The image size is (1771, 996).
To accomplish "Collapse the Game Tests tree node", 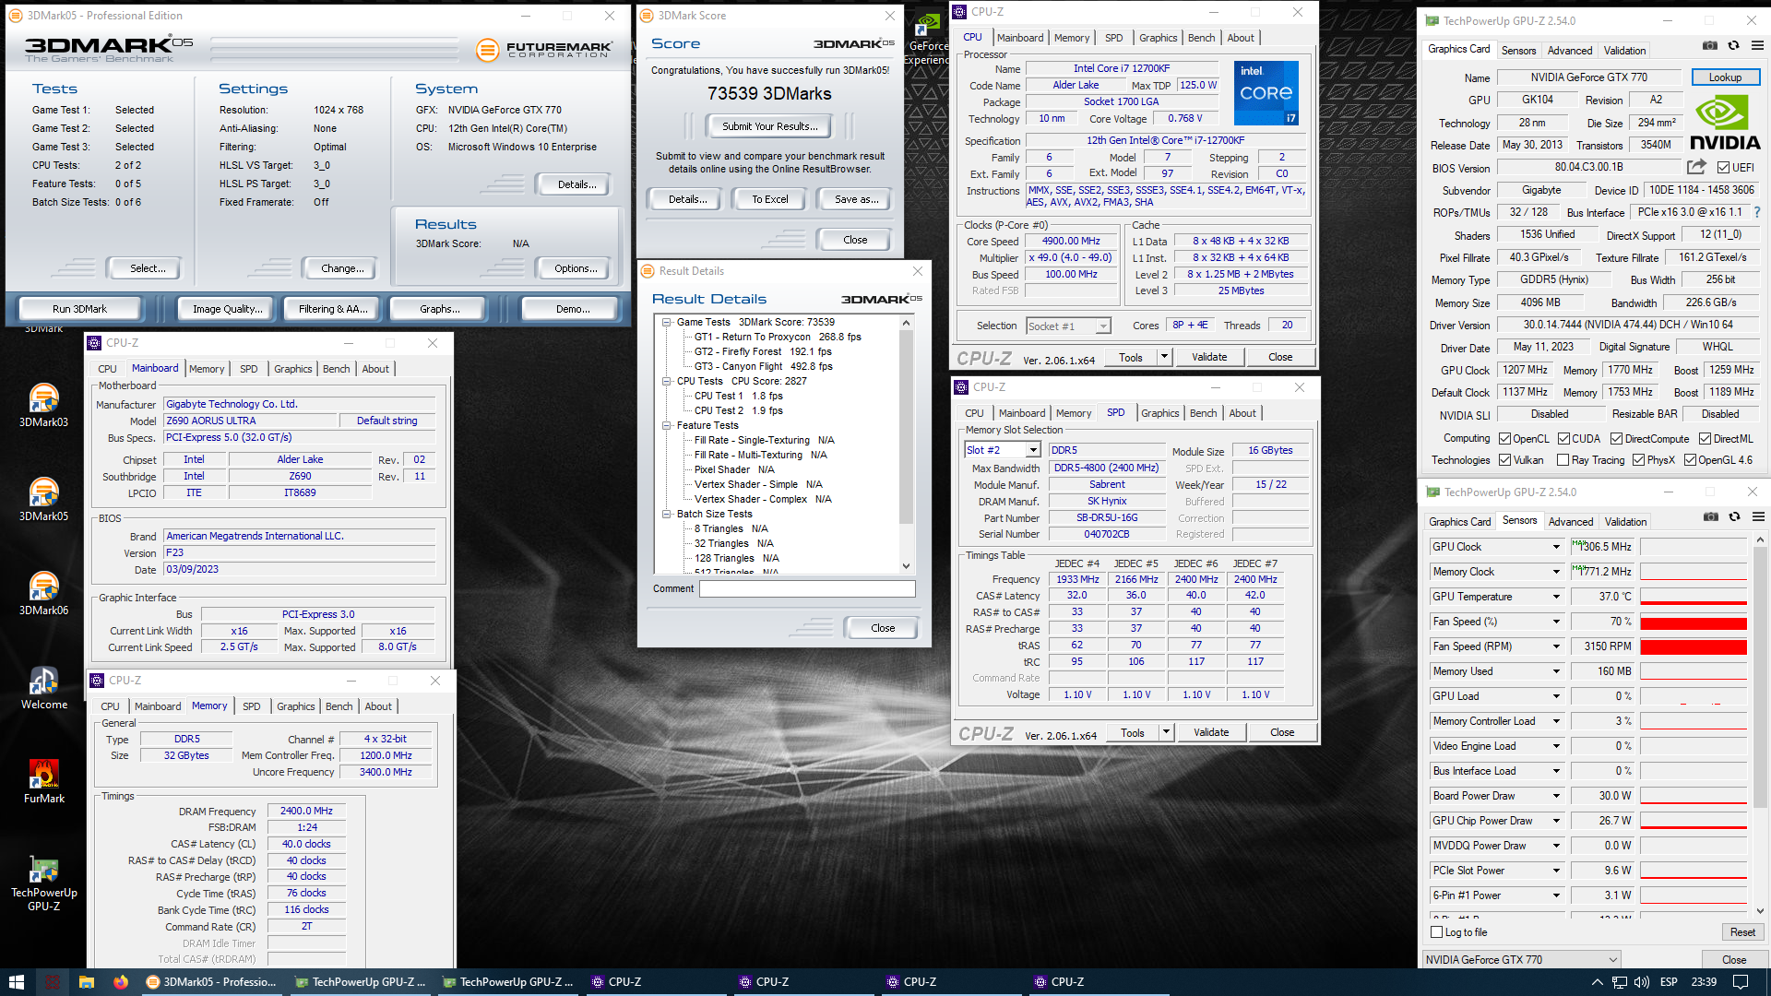I will (x=666, y=322).
